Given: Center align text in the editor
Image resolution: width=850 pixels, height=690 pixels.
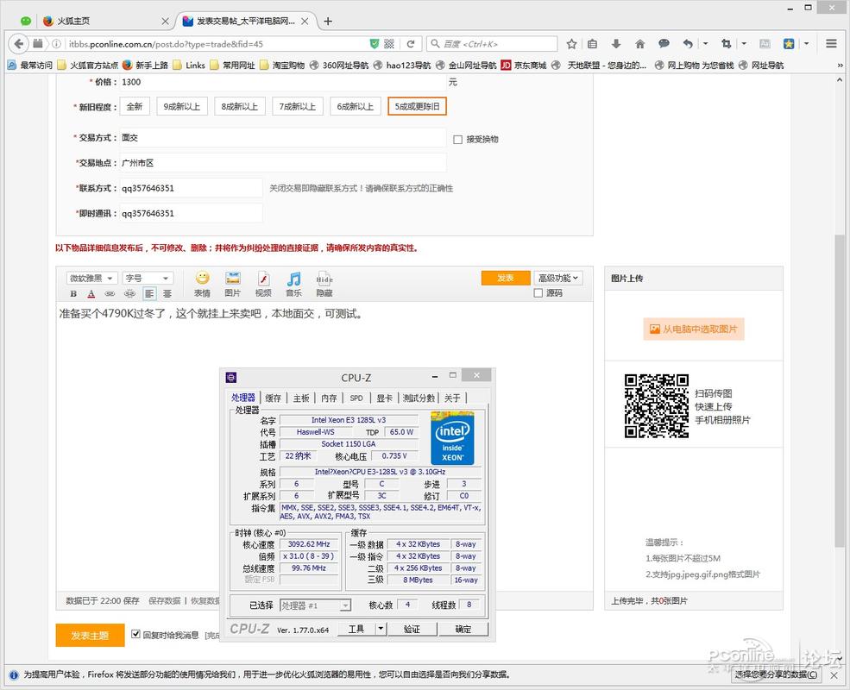Looking at the screenshot, I should pos(167,293).
